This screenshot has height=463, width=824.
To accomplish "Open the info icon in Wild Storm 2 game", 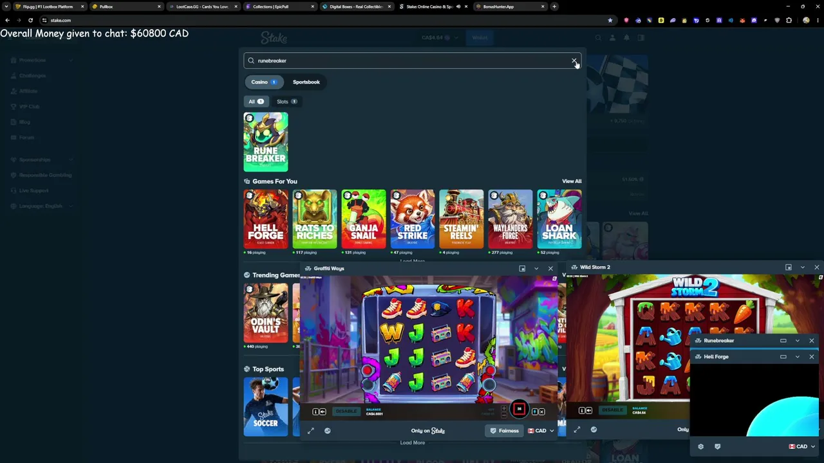I will [582, 410].
